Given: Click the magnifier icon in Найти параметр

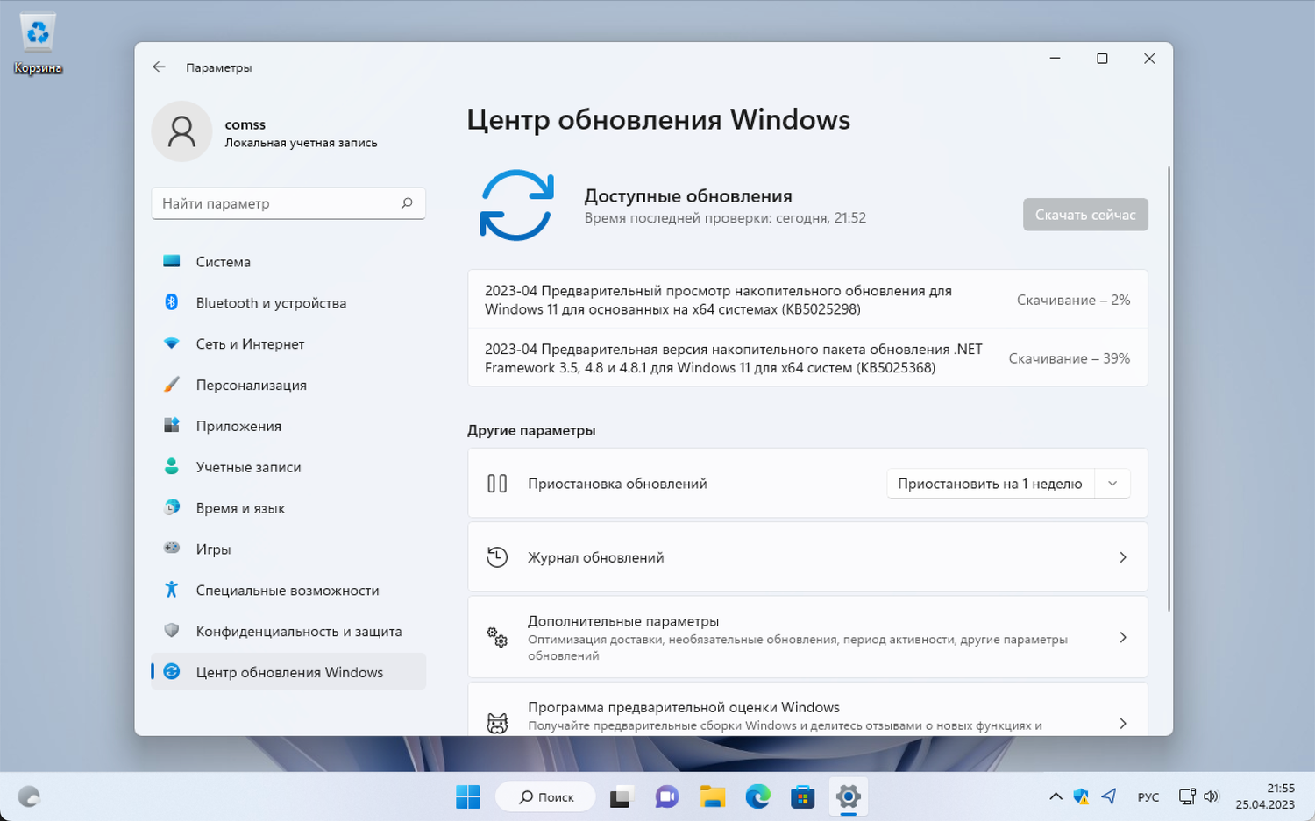Looking at the screenshot, I should pos(407,203).
